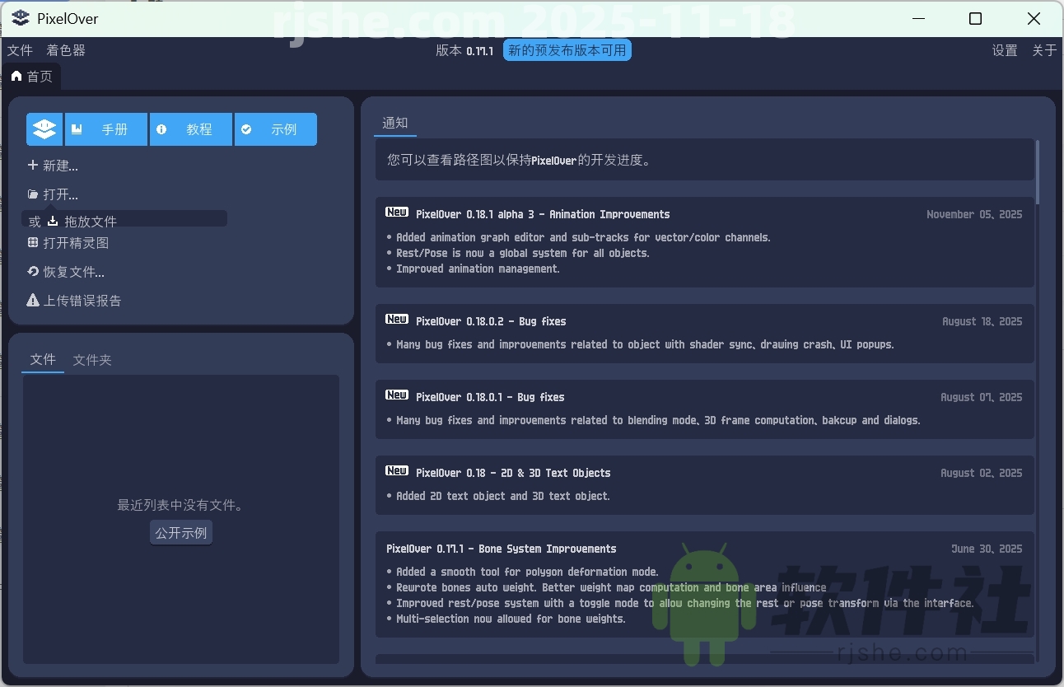Open the 文件 menu
1064x687 pixels.
coord(20,50)
